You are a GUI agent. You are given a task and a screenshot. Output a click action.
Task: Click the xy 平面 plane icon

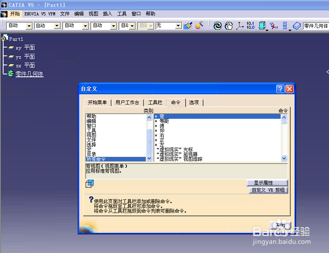11,48
